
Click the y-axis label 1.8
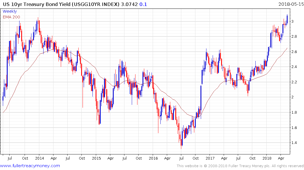point(294,112)
